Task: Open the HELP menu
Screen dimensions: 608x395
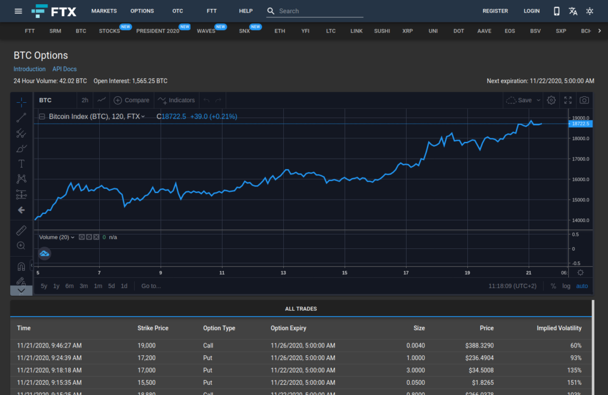Action: tap(246, 11)
